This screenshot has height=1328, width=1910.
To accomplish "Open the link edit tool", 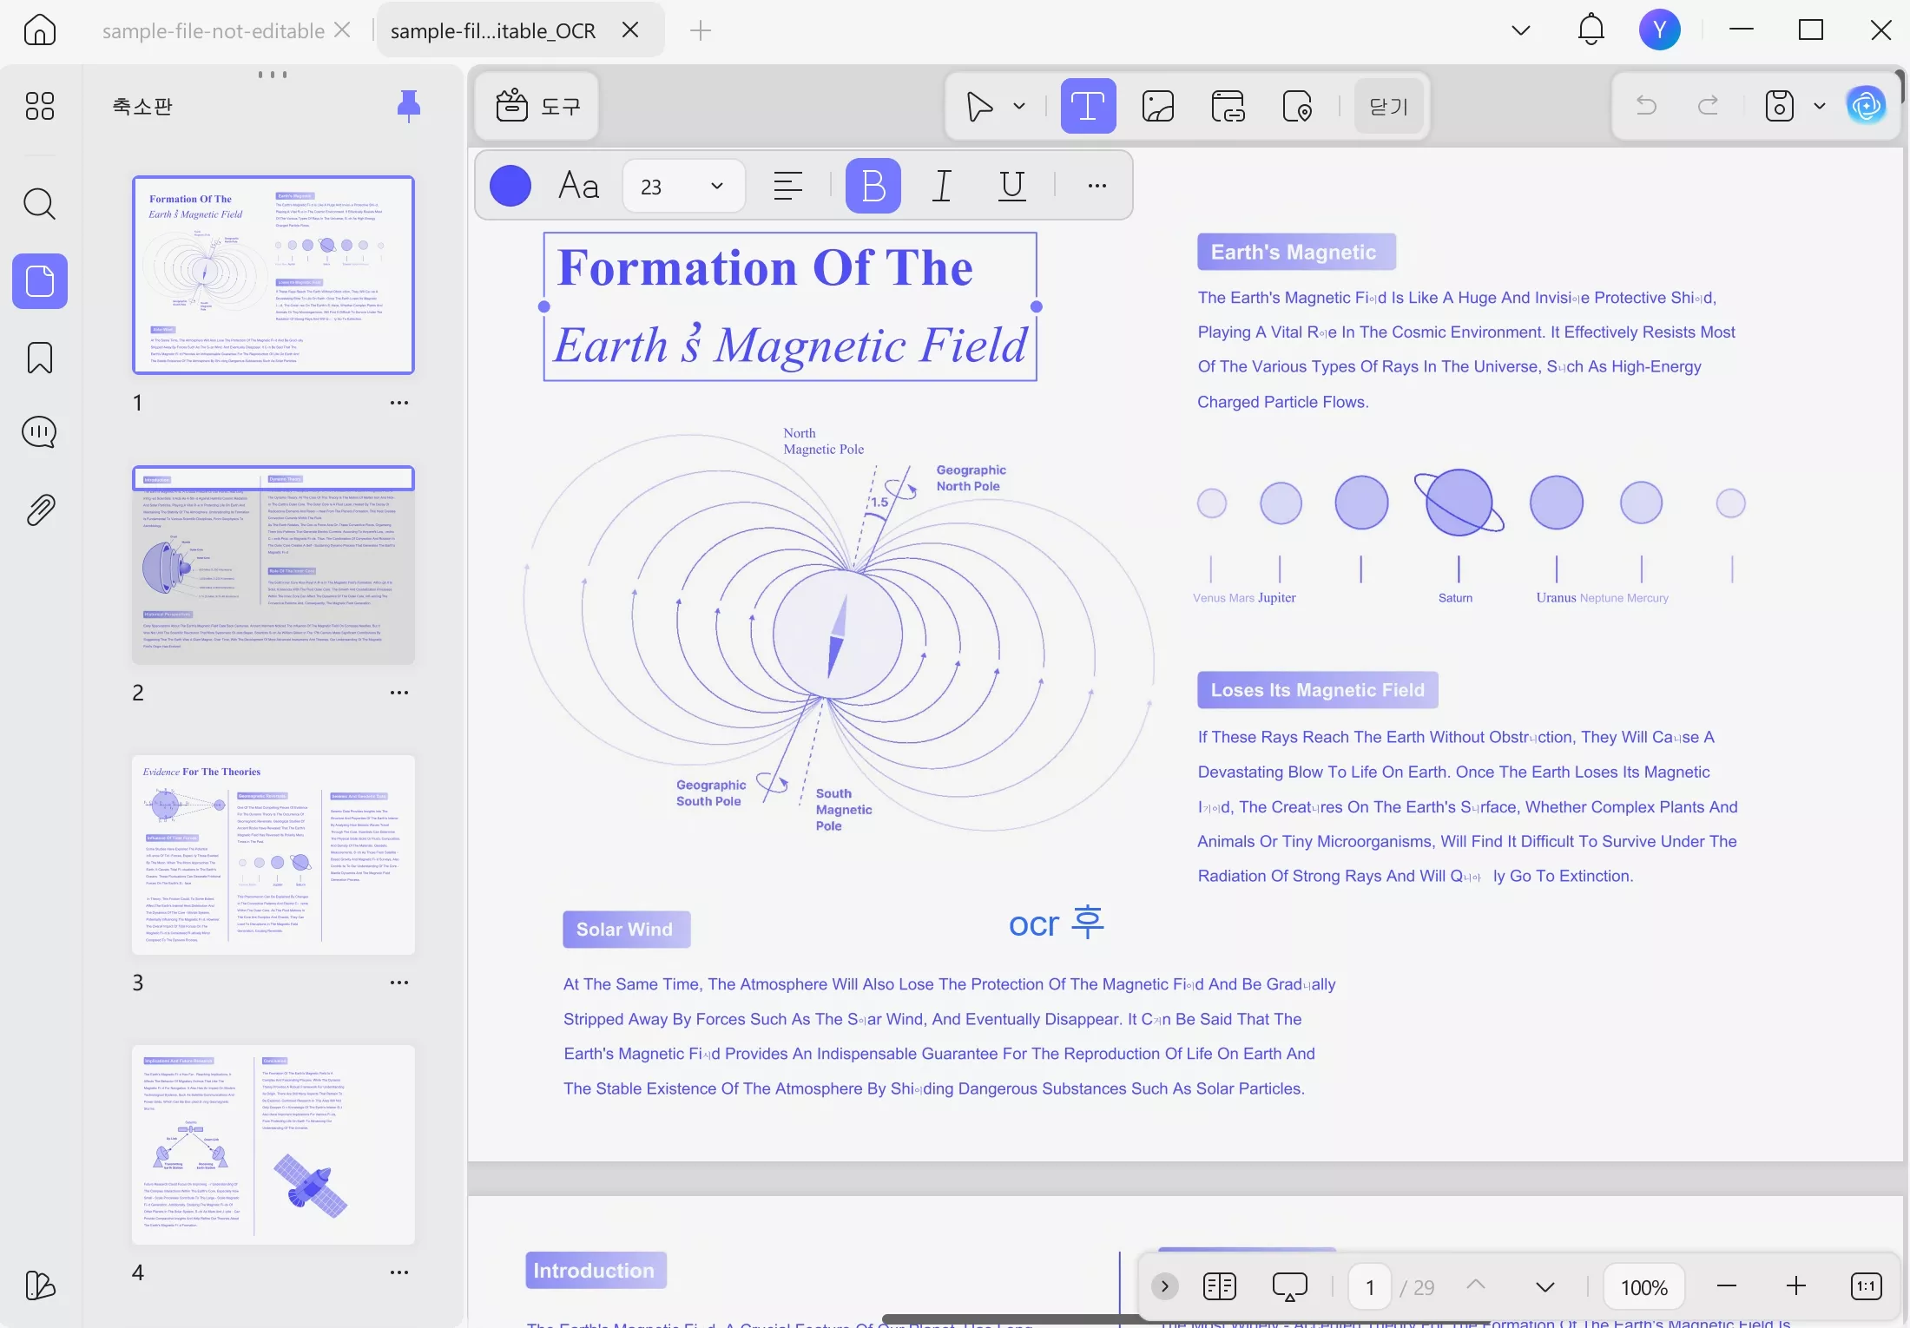I will pos(1228,107).
